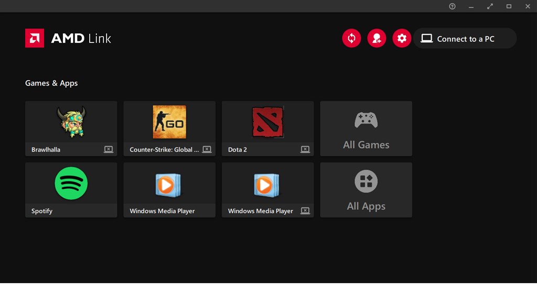Click the Games & Apps heading
The width and height of the screenshot is (537, 302).
click(x=51, y=83)
